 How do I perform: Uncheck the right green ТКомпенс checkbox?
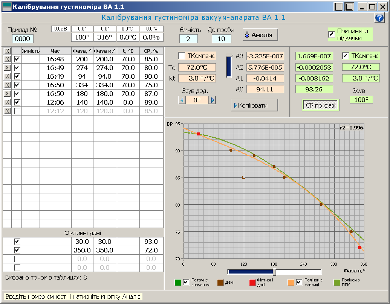point(346,56)
